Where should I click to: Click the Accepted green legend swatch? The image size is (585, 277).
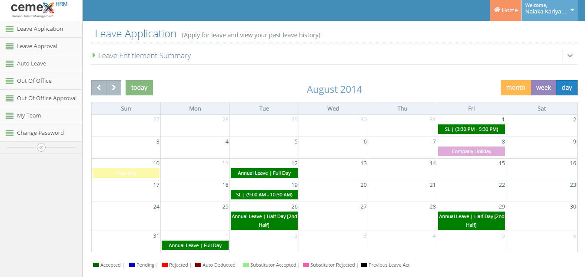tap(96, 265)
